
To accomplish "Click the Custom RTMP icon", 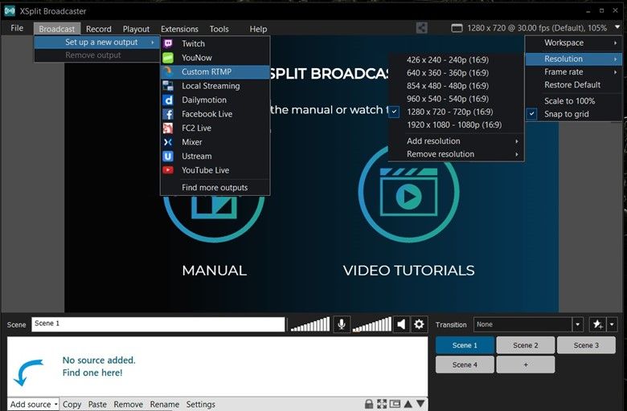I will pyautogui.click(x=168, y=71).
